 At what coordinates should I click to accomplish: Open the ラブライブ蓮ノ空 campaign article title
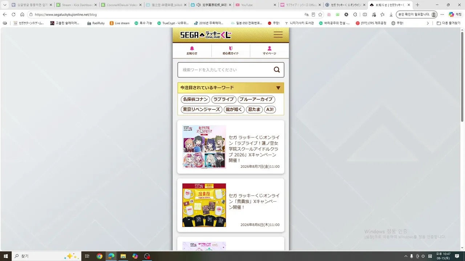[x=254, y=149]
